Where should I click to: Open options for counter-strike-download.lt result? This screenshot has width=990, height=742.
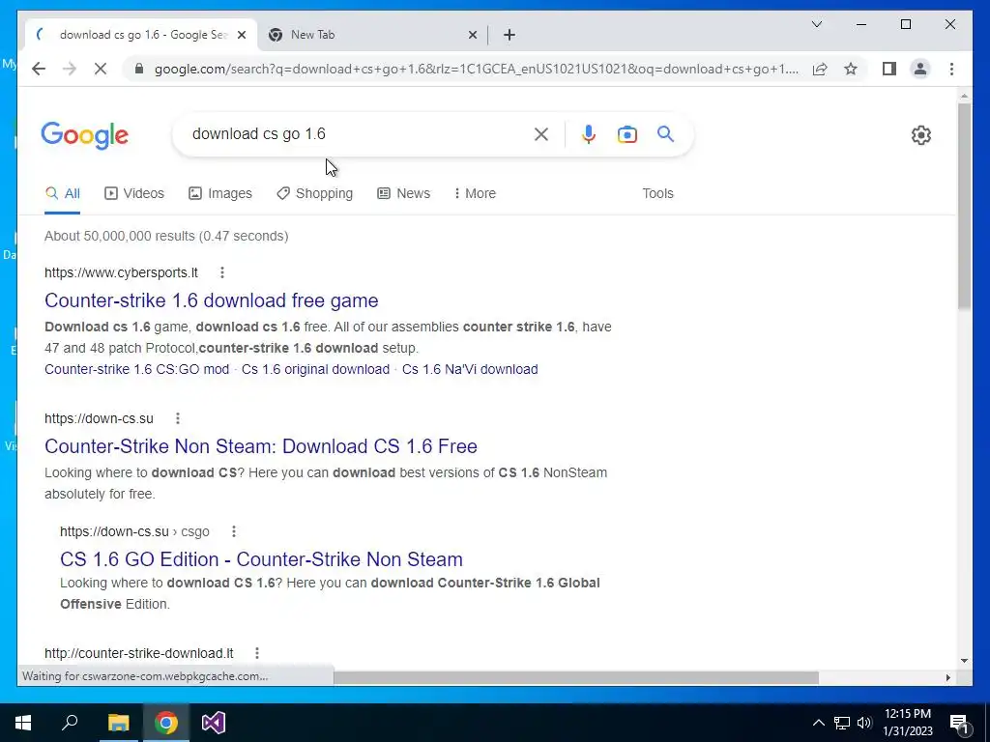pos(257,653)
